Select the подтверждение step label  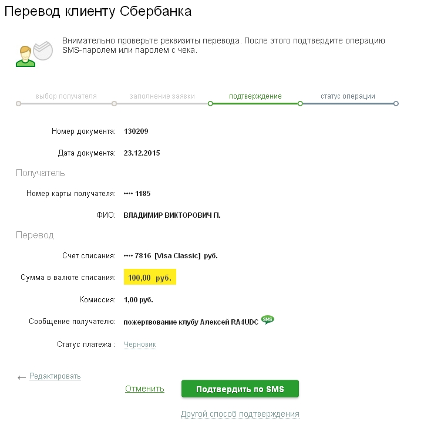(255, 96)
